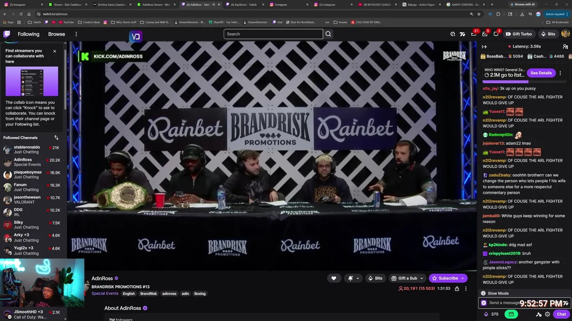Open the All Bookmarks folder
The width and height of the screenshot is (572, 321).
point(557,22)
